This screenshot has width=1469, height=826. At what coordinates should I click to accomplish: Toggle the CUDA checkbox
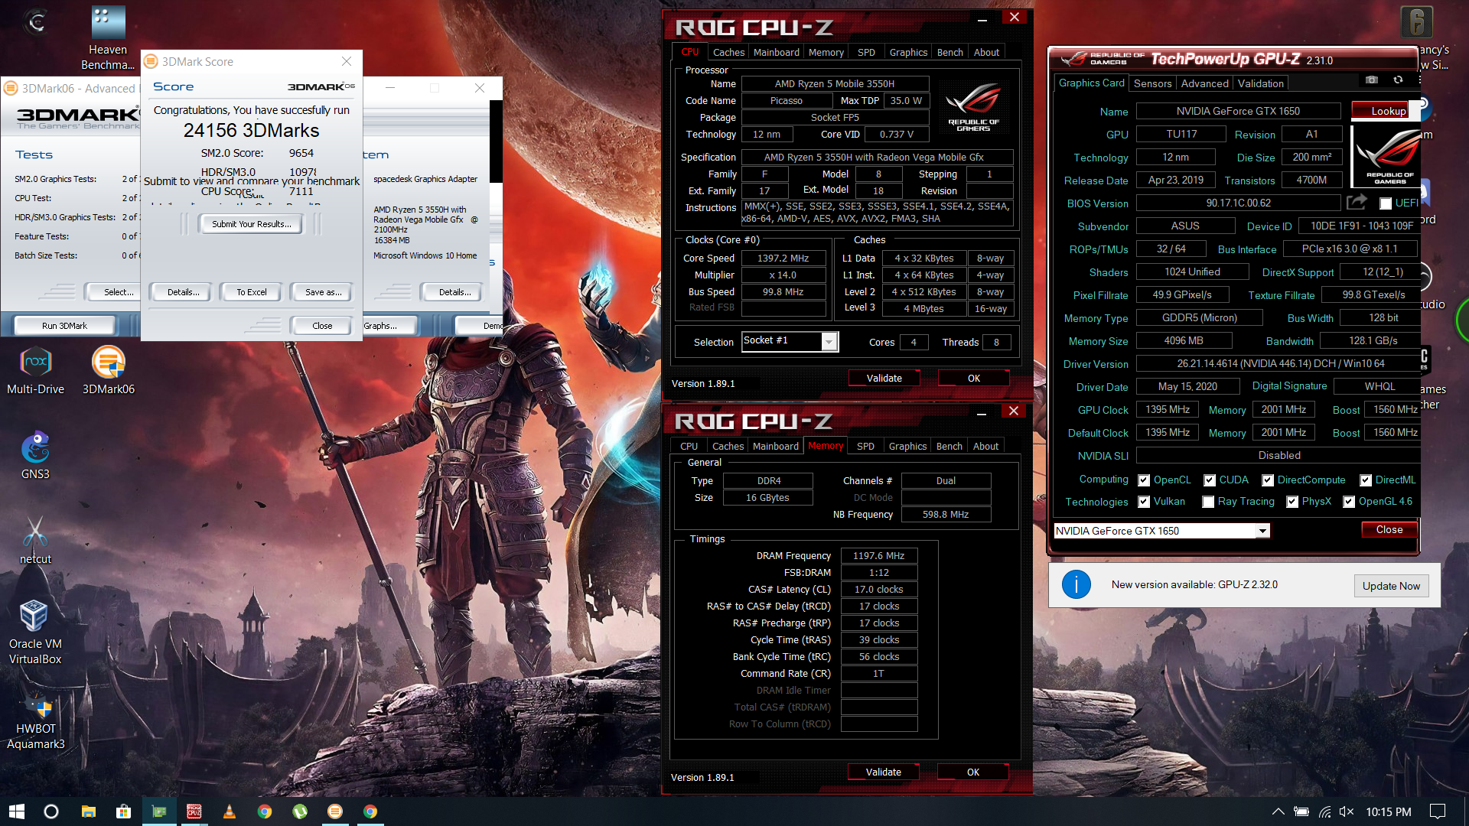point(1210,480)
